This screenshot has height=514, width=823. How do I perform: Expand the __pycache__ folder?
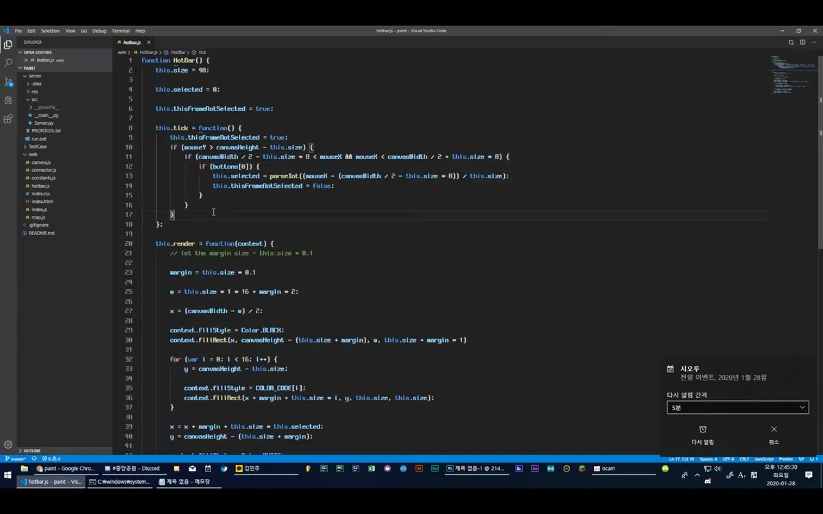coord(45,108)
